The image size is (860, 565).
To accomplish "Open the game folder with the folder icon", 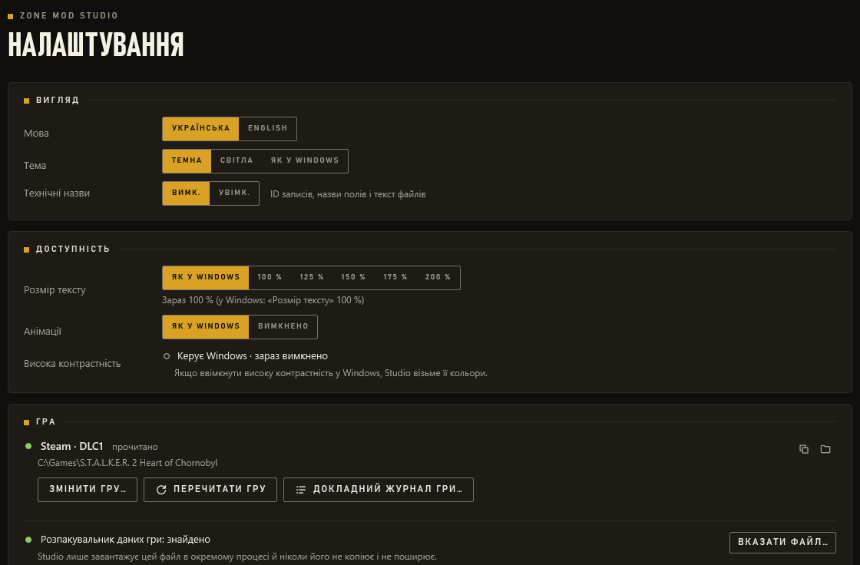I will coord(825,449).
